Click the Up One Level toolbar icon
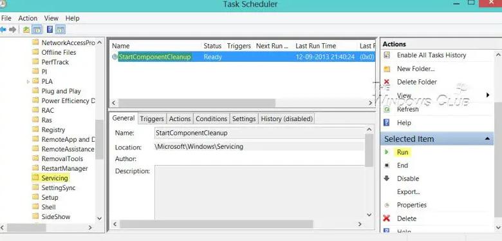The width and height of the screenshot is (502, 241). click(26, 30)
